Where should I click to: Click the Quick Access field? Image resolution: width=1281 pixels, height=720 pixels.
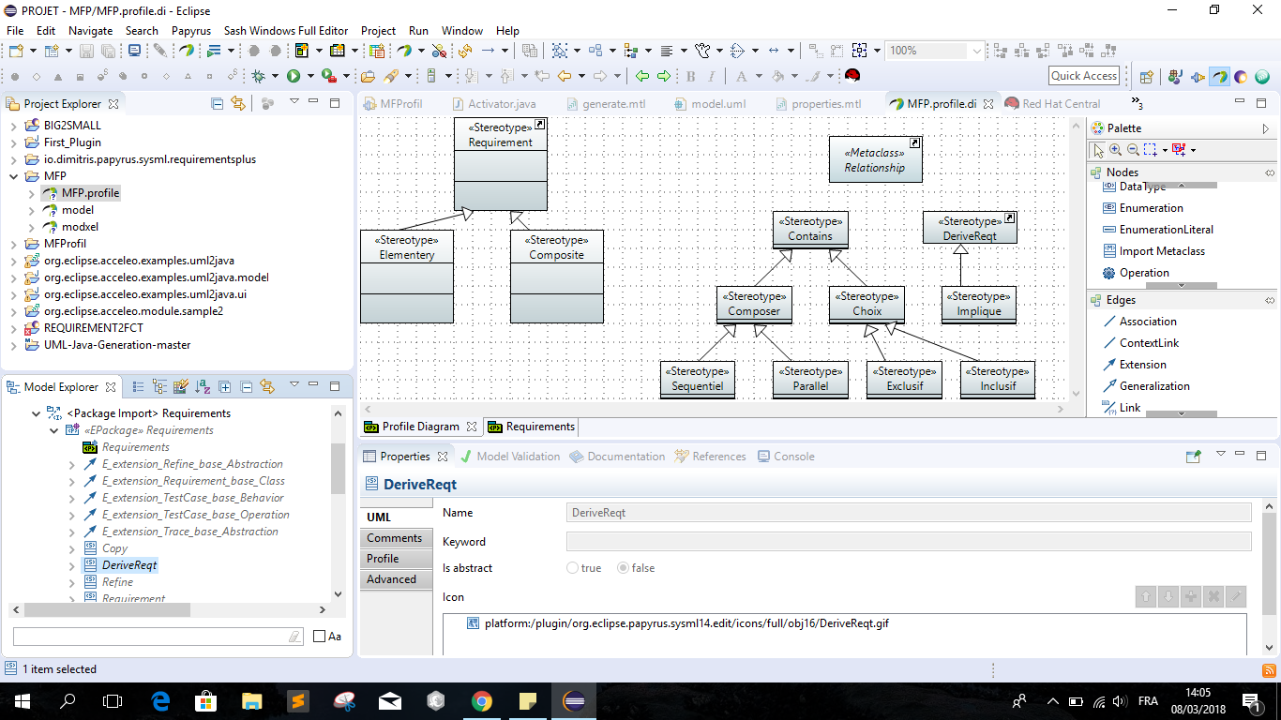[1084, 76]
